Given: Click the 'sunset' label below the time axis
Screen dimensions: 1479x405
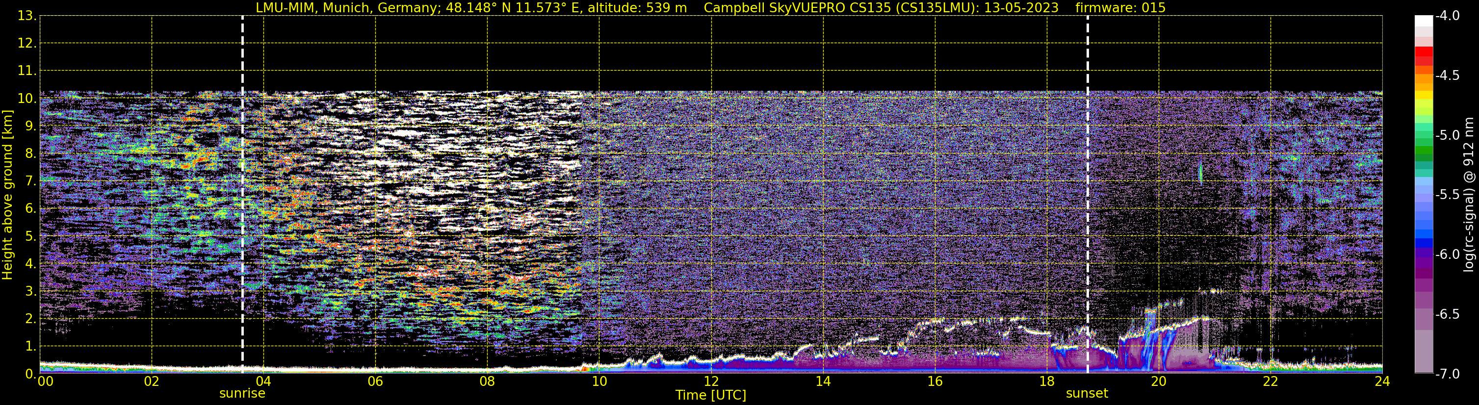Looking at the screenshot, I should [x=1087, y=394].
